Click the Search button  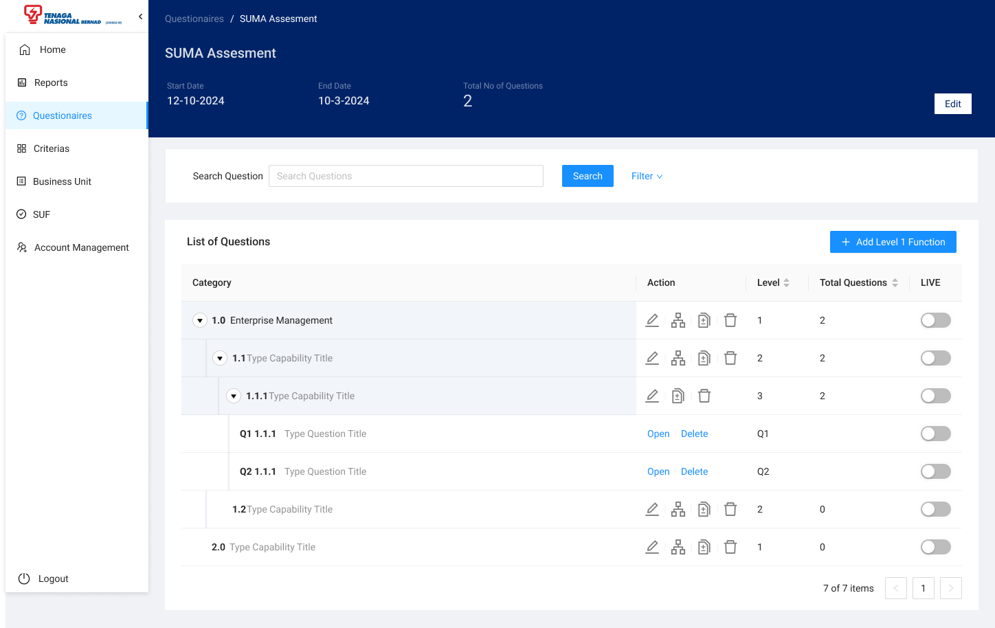click(588, 176)
